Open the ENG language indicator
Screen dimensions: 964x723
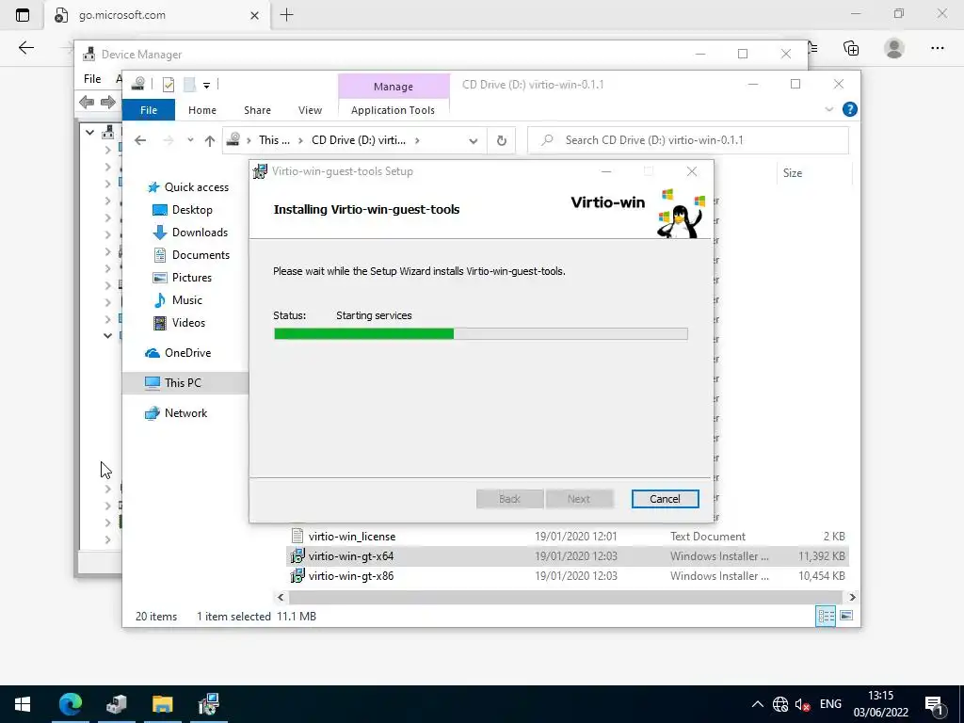(830, 704)
